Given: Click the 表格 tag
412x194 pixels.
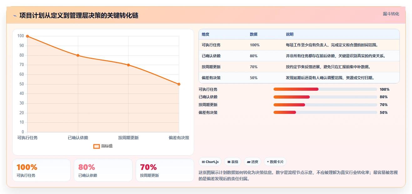Looking at the screenshot, I should coord(233,162).
